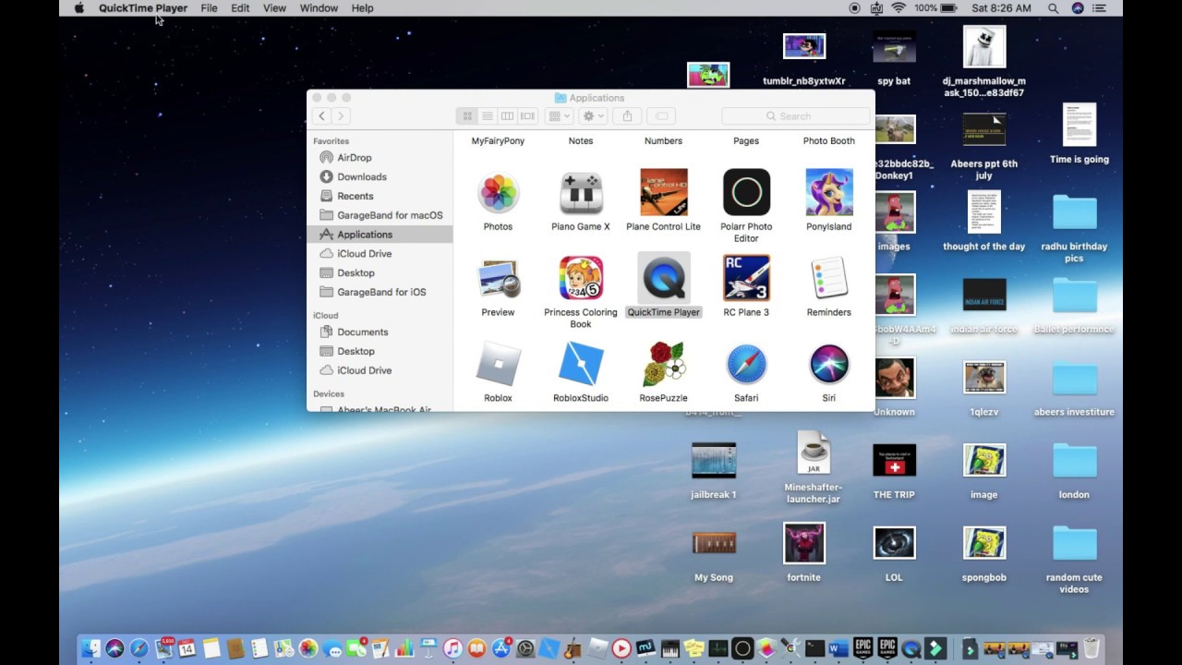Image resolution: width=1182 pixels, height=665 pixels.
Task: Select the london folder on the desktop
Action: point(1074,461)
